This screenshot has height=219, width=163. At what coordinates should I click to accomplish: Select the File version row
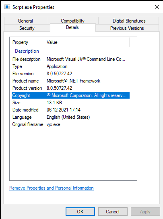pyautogui.click(x=71, y=74)
